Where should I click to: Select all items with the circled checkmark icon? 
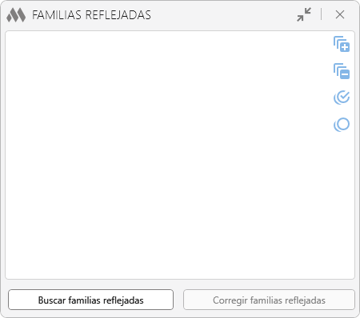[x=342, y=97]
